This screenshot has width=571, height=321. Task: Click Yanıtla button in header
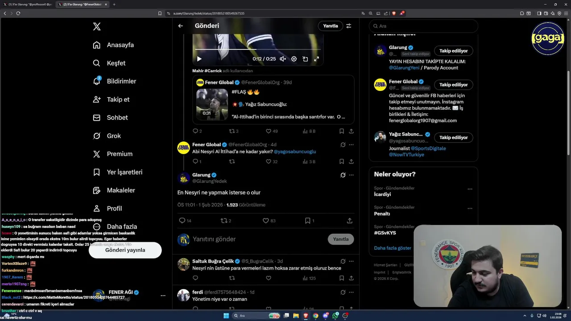pos(331,26)
